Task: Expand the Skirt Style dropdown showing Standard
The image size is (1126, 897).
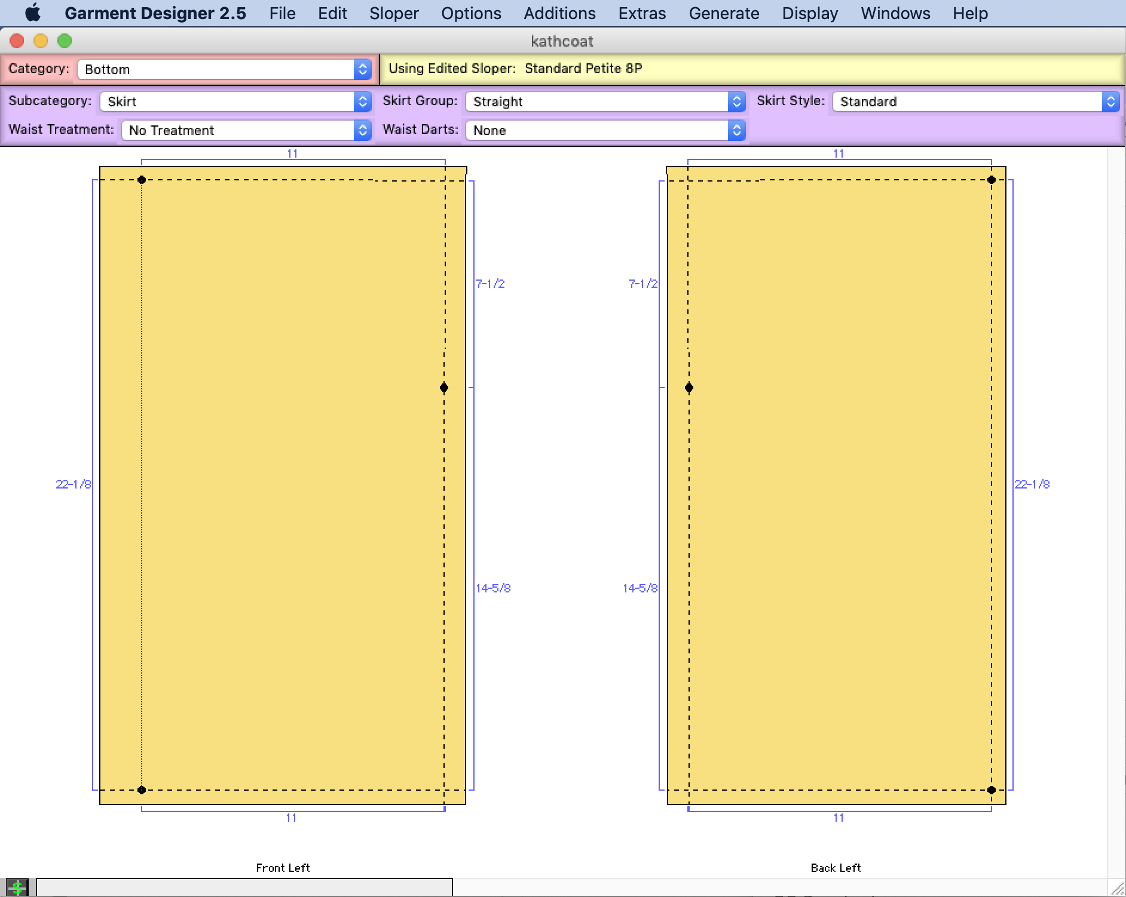Action: coord(975,102)
